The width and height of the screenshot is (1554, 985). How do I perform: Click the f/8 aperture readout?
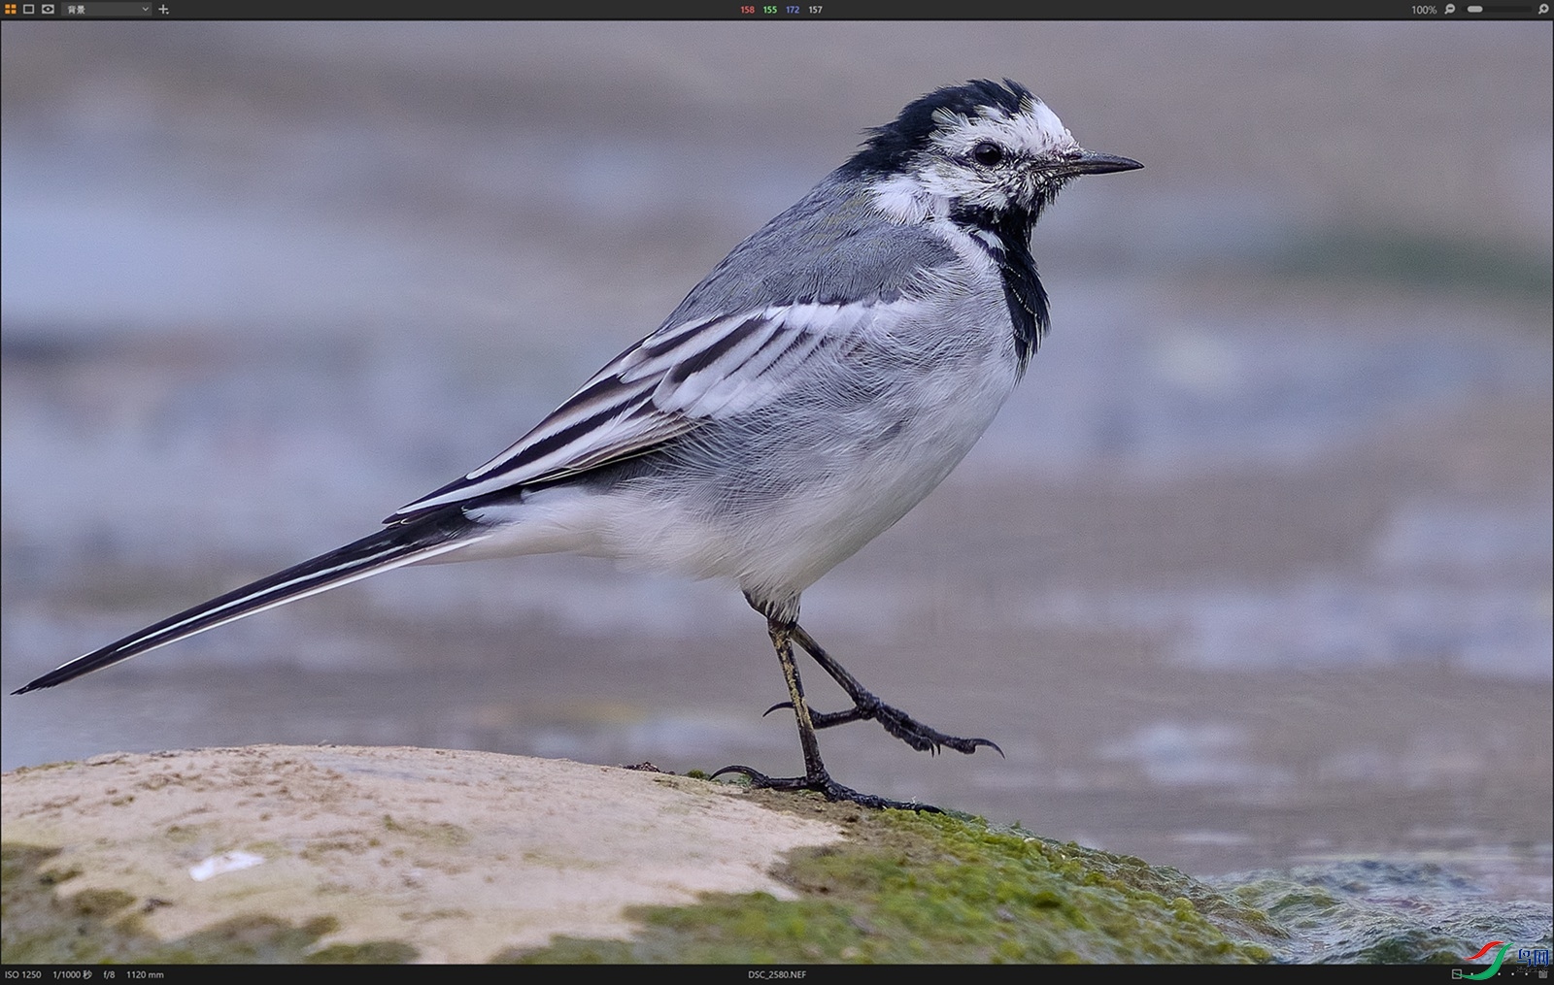coord(109,974)
